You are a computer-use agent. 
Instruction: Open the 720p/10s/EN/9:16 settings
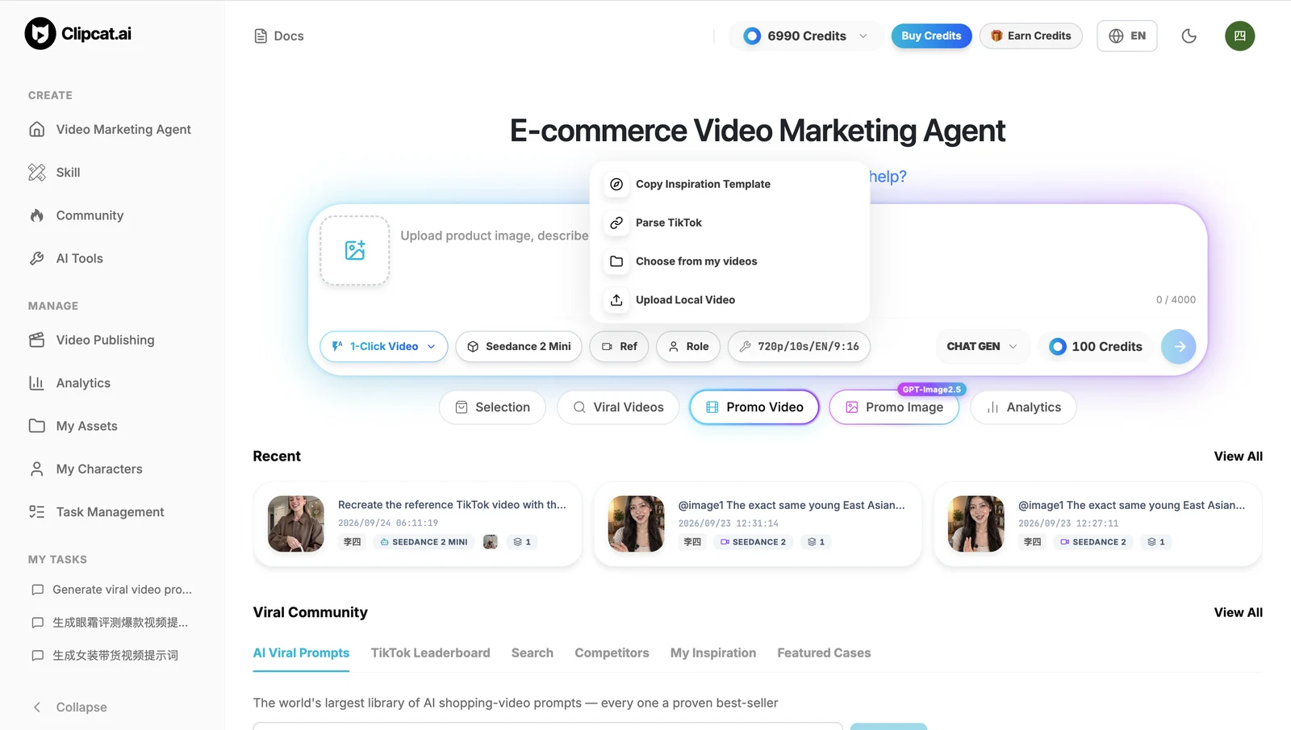[x=799, y=347]
